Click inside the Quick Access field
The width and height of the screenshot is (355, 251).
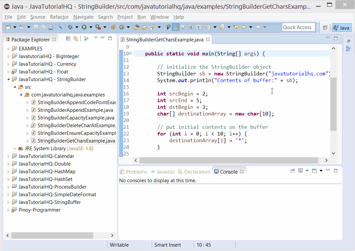(298, 27)
